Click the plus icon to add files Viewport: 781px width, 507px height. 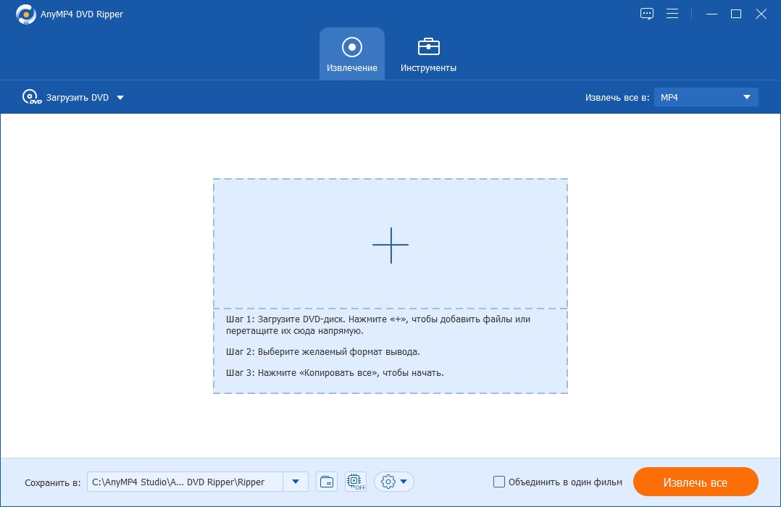point(390,246)
